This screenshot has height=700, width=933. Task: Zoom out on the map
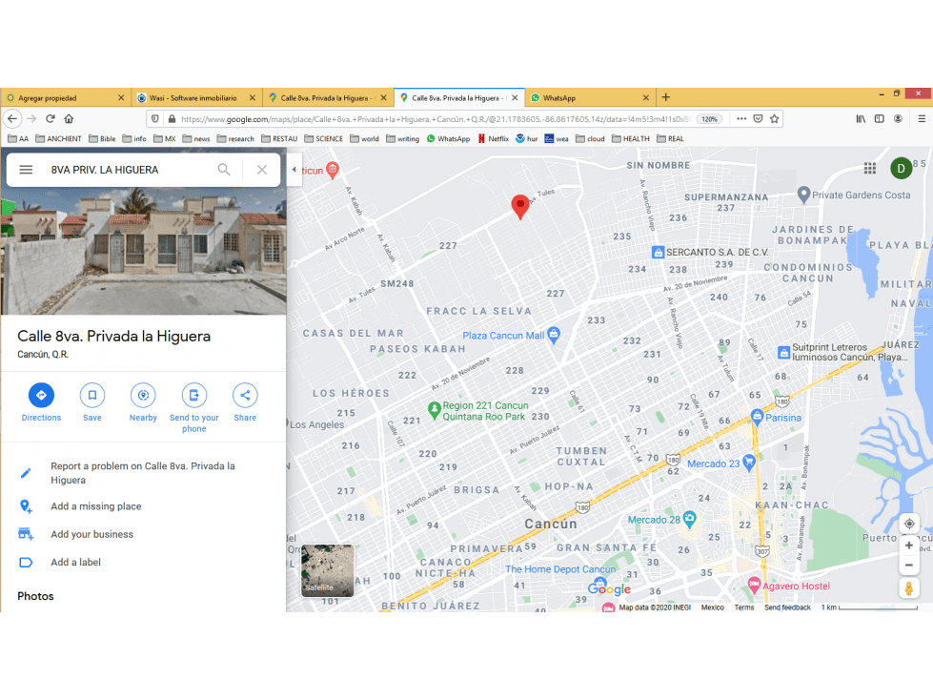click(909, 566)
